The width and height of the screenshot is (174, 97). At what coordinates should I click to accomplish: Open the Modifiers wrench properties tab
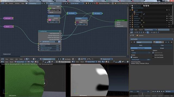coord(148,32)
